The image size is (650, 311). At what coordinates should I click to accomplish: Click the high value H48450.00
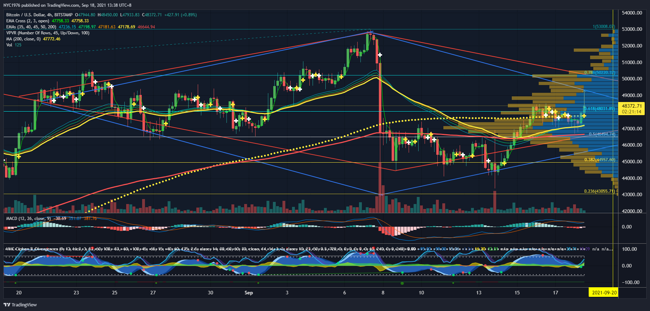coord(108,15)
